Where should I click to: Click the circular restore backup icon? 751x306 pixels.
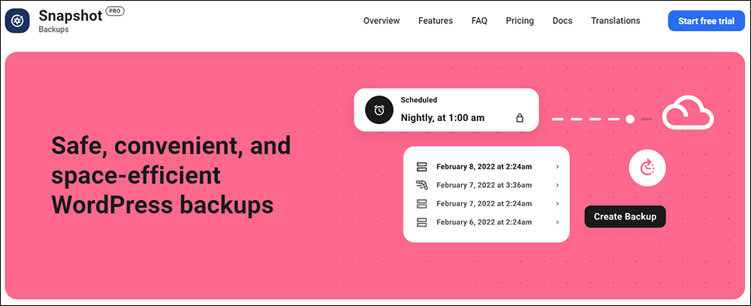click(x=647, y=168)
